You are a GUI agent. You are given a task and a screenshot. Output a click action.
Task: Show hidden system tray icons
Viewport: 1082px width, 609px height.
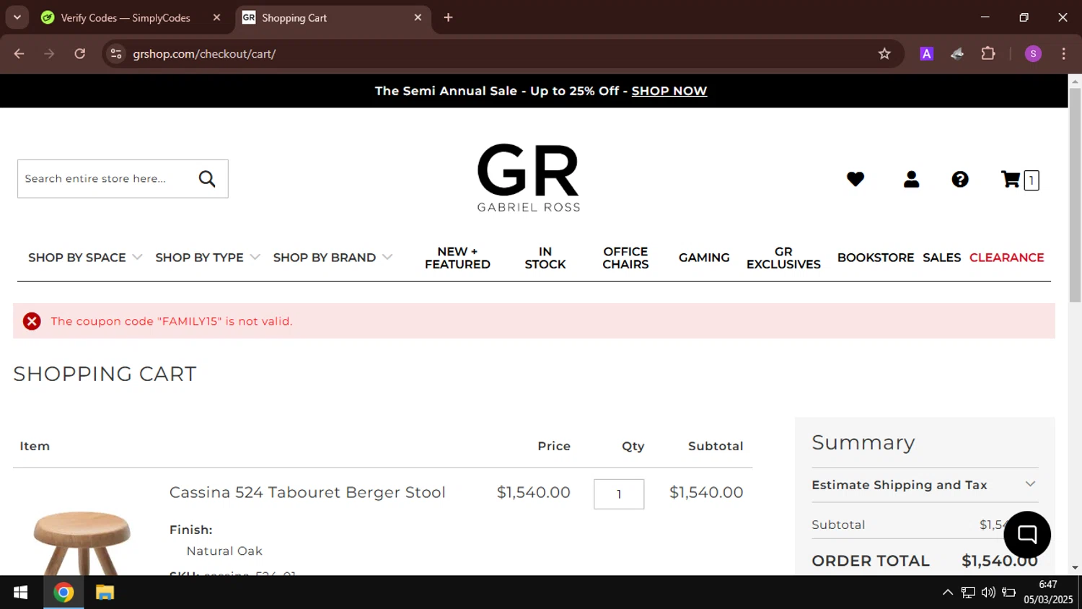tap(948, 592)
